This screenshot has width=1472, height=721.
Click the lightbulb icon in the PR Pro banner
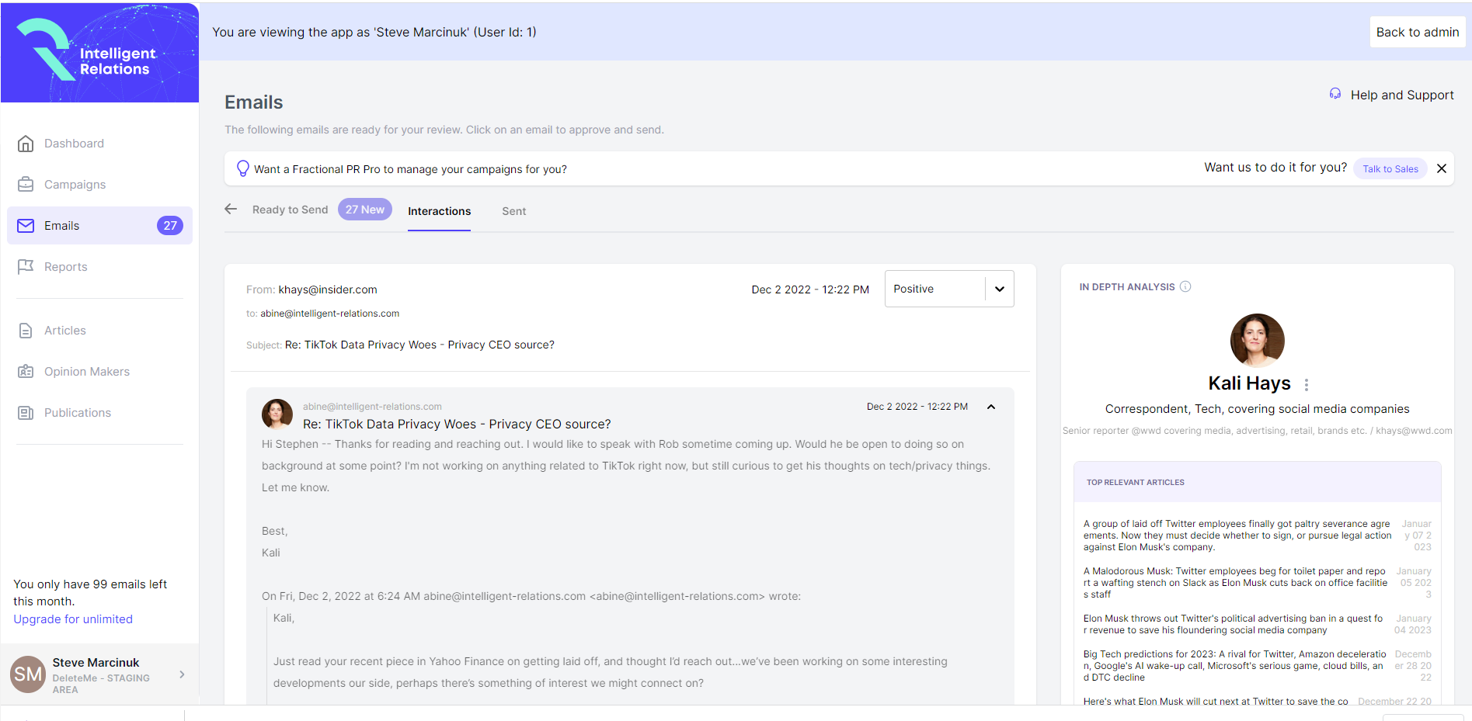pyautogui.click(x=243, y=168)
